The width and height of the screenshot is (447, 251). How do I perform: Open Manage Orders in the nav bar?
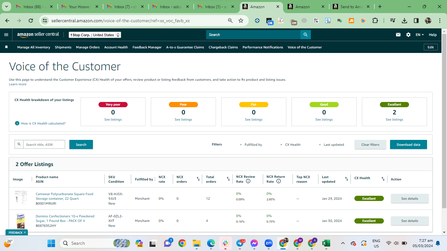pos(88,47)
